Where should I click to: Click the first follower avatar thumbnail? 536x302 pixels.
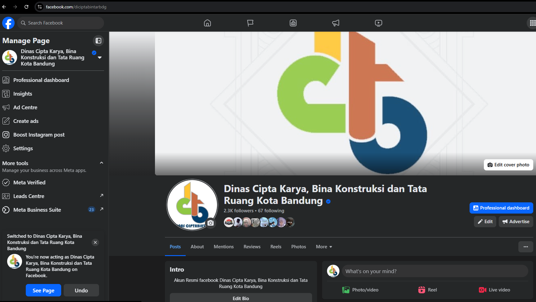click(x=229, y=222)
